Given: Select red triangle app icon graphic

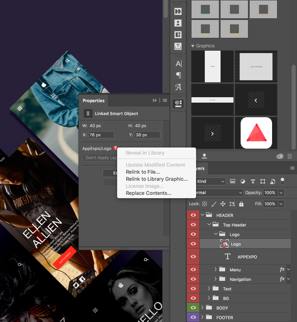Looking at the screenshot, I should coord(256,133).
